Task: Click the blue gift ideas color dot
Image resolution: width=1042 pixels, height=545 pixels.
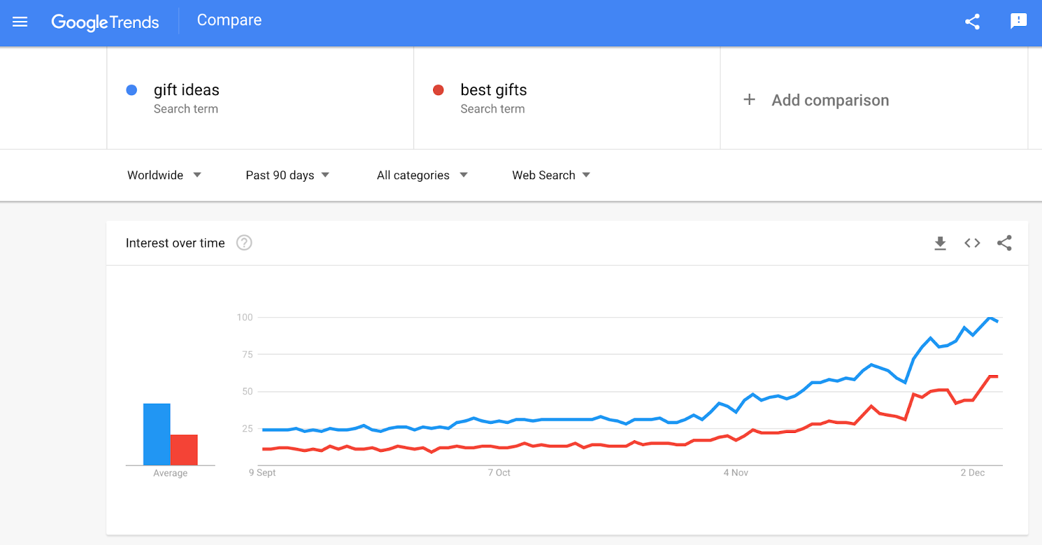Action: (132, 90)
